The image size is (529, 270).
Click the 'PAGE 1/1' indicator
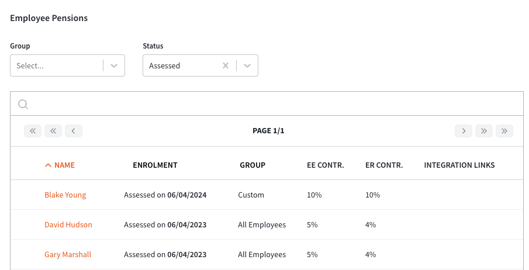268,131
